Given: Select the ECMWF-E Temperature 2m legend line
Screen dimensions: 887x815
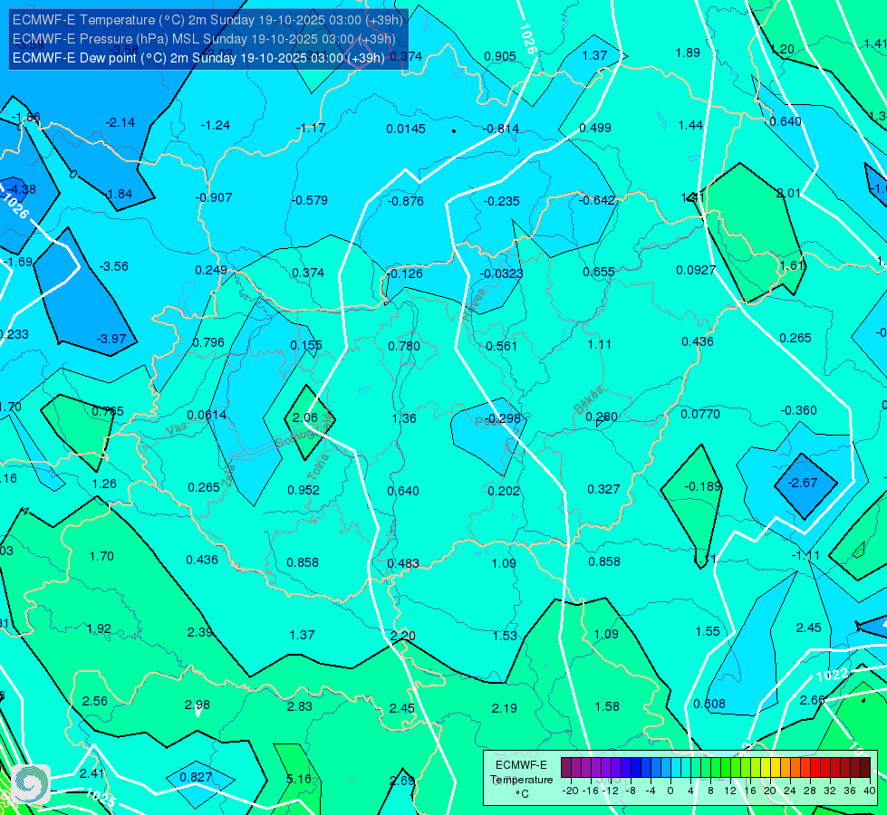Looking at the screenshot, I should click(207, 20).
